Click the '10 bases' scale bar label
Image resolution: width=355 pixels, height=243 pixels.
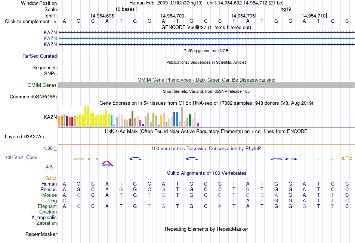pos(125,9)
